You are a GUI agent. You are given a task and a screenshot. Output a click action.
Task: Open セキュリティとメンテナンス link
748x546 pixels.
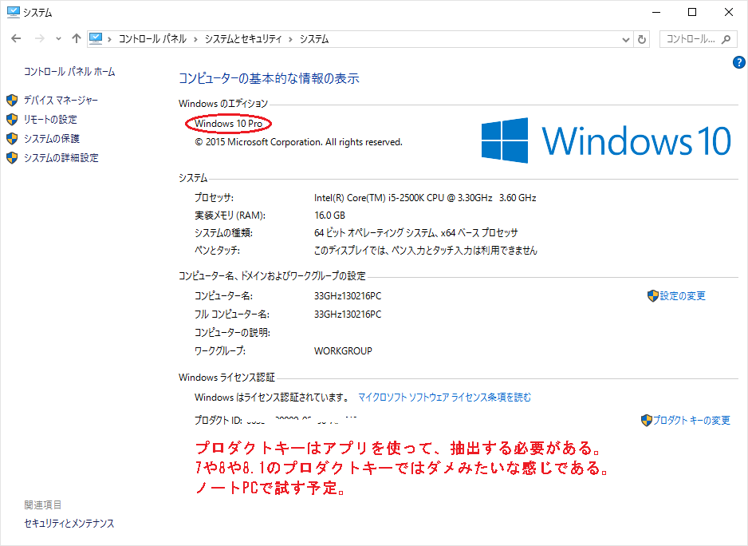click(x=69, y=524)
